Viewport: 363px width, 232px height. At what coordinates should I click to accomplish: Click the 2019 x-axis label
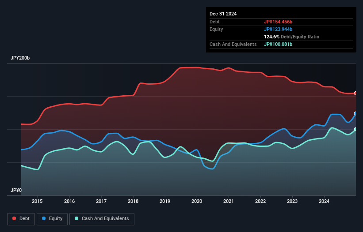[x=165, y=201]
